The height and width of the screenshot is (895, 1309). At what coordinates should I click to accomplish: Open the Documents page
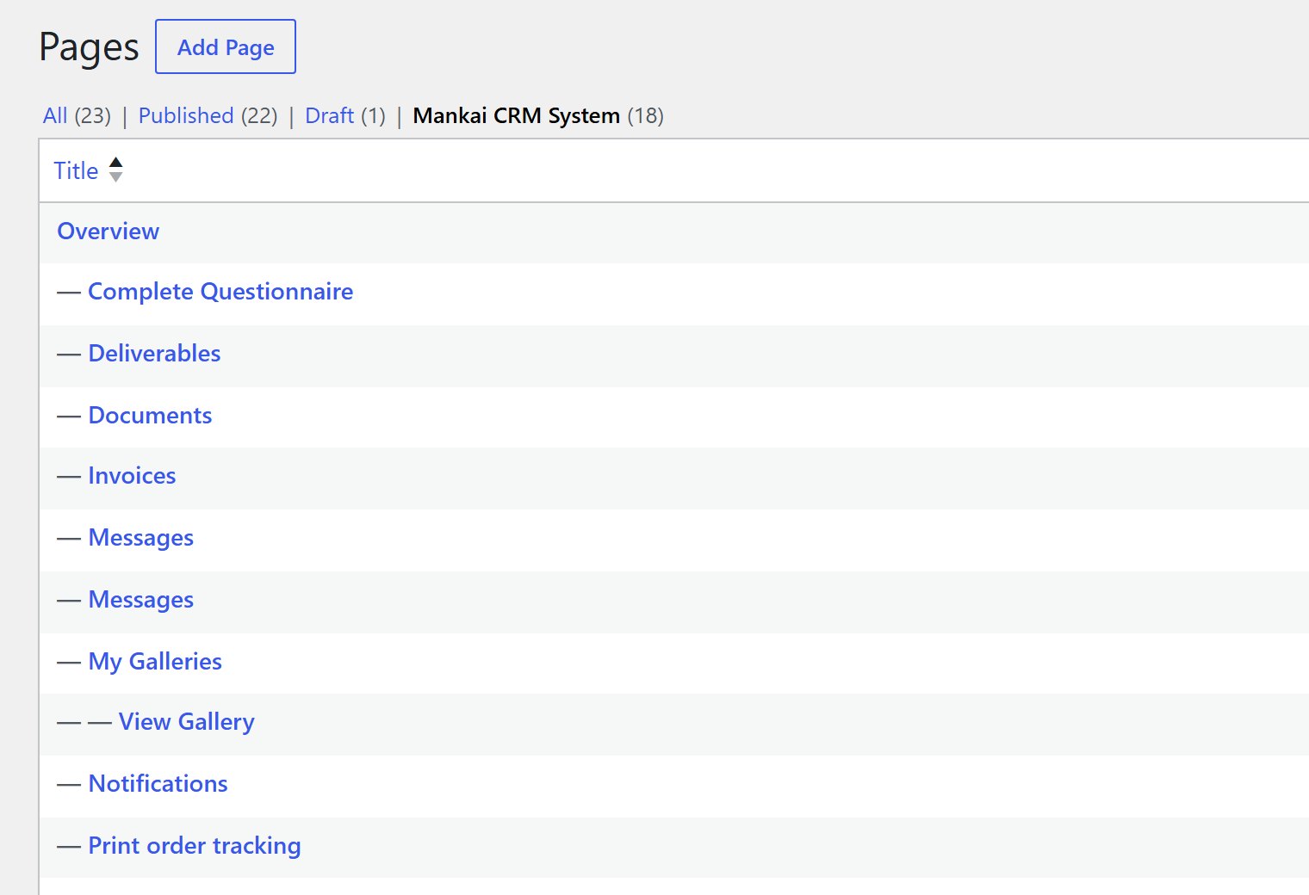pyautogui.click(x=150, y=415)
